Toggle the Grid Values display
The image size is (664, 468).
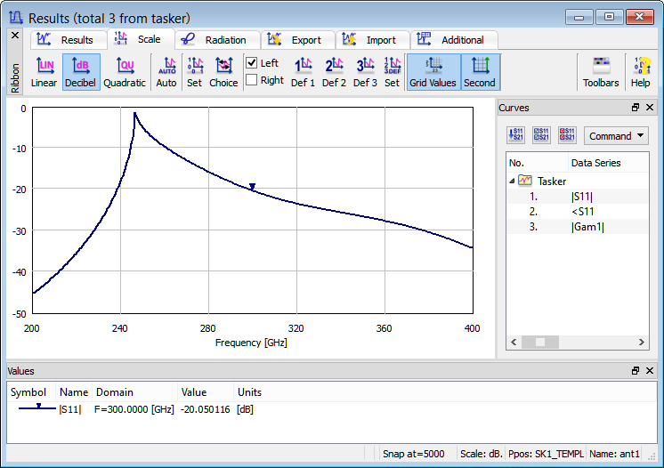(x=433, y=71)
